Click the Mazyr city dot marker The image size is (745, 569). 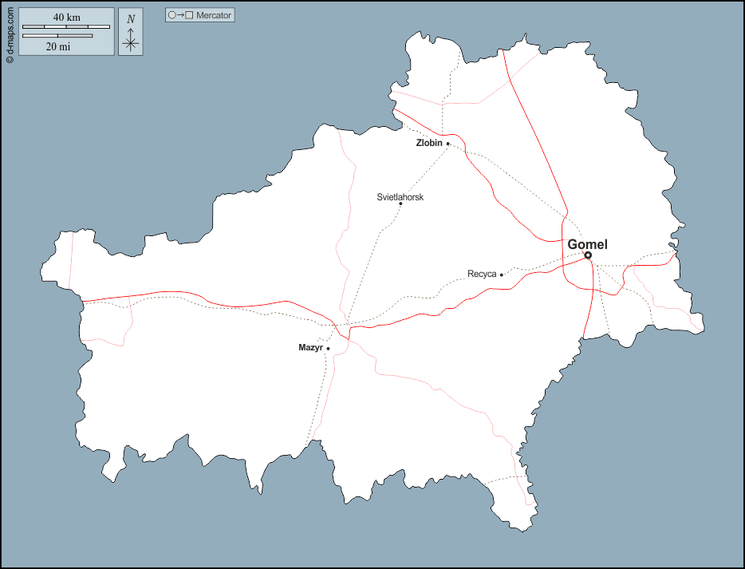pos(328,349)
